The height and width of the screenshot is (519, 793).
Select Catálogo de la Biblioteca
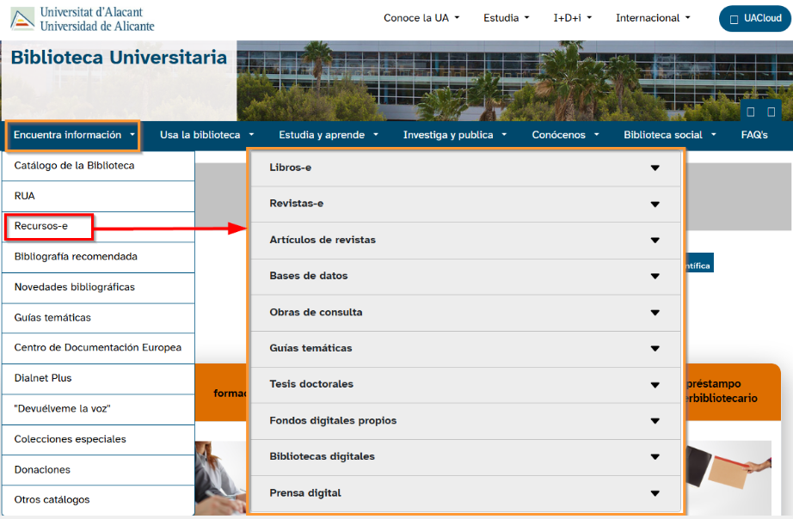[98, 166]
